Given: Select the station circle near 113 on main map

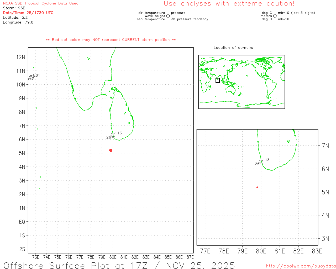Looking at the screenshot, I should coord(113,135).
